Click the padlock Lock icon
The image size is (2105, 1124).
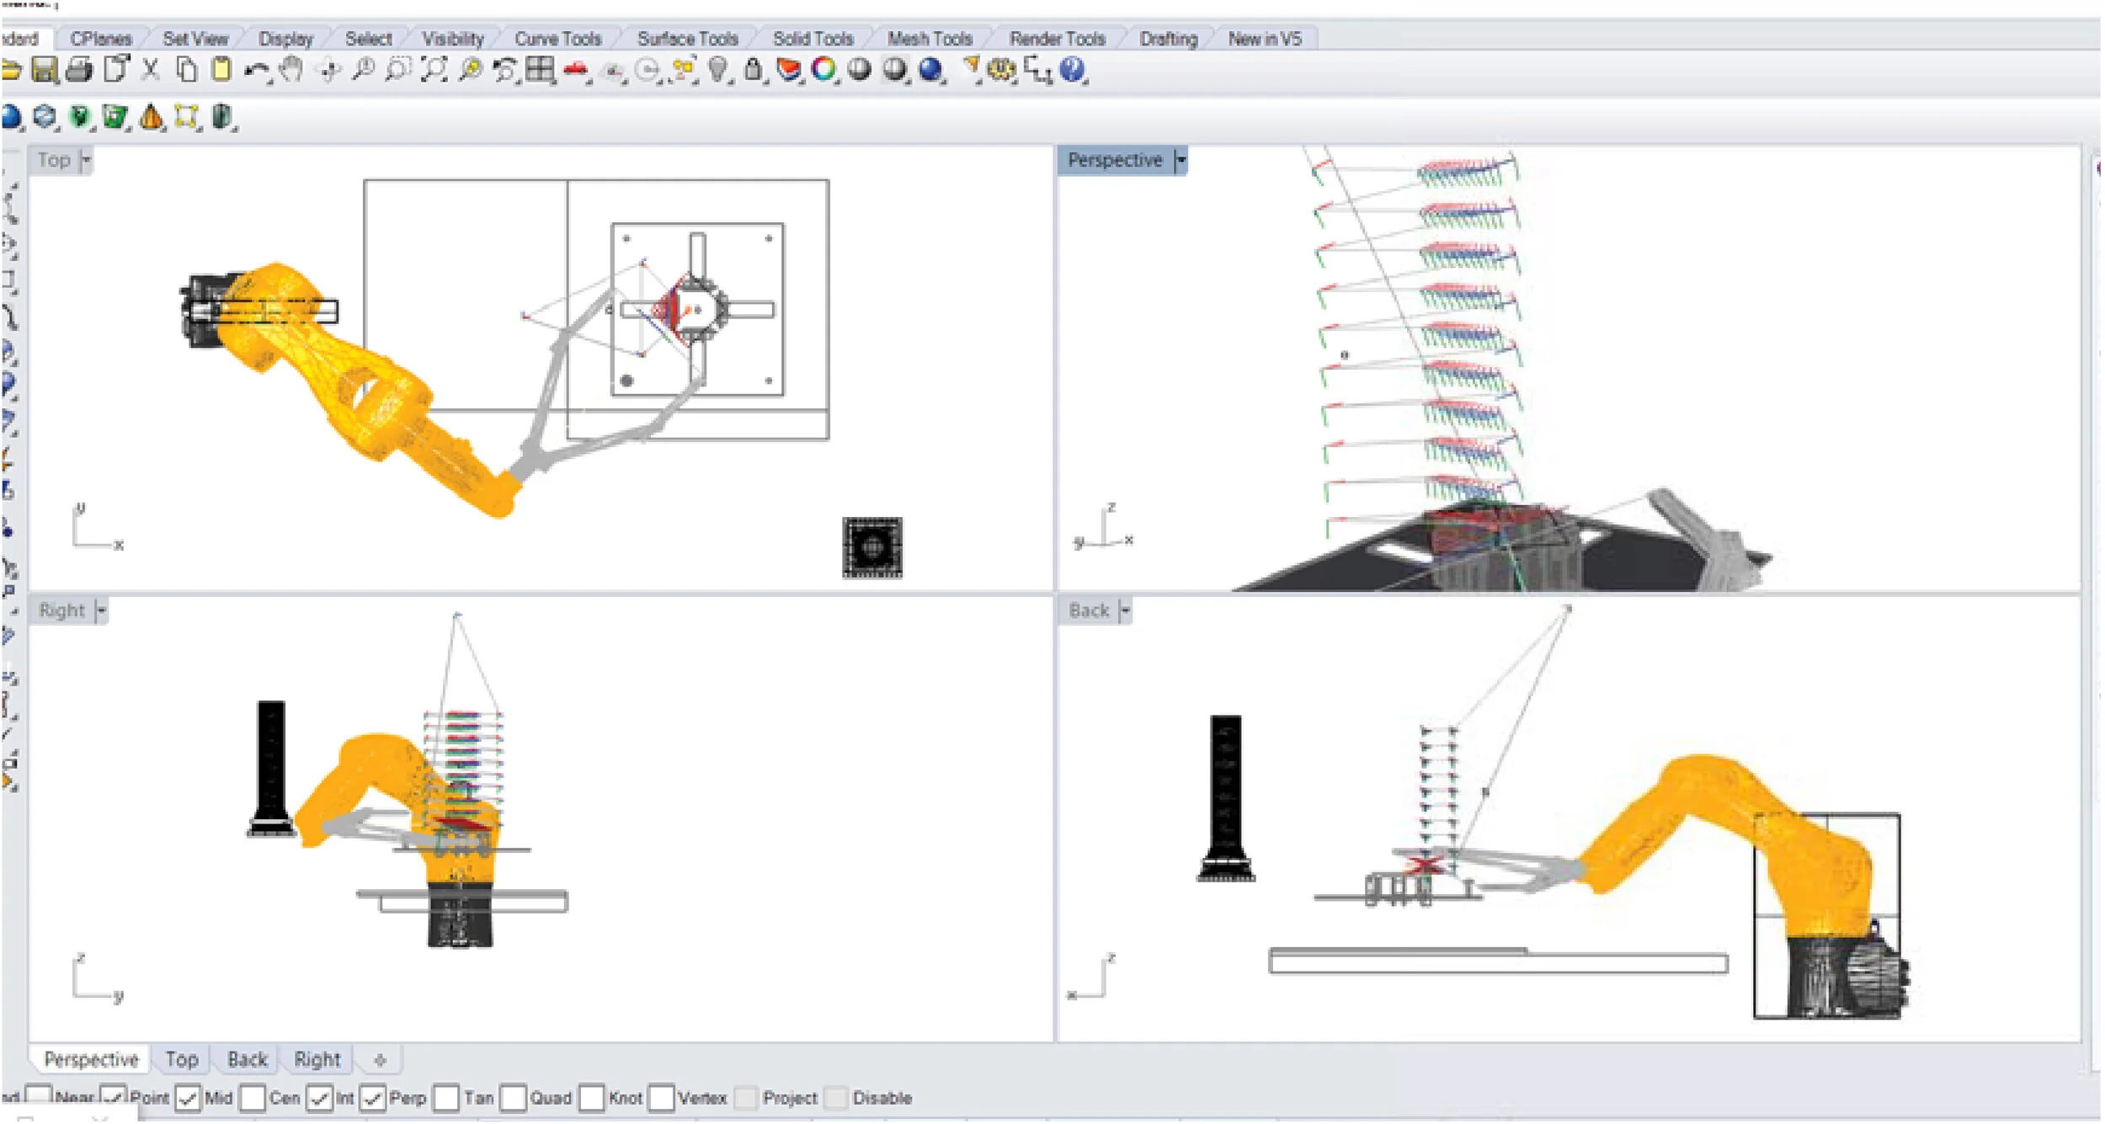[x=754, y=70]
